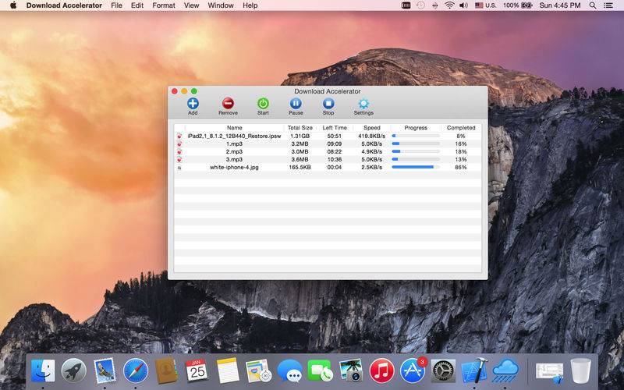Launch Safari from the Dock
Viewport: 624px width, 390px height.
coord(135,371)
